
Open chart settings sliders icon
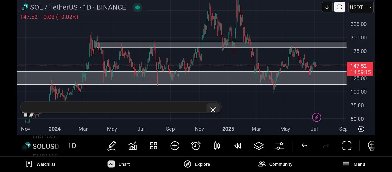coord(280,146)
